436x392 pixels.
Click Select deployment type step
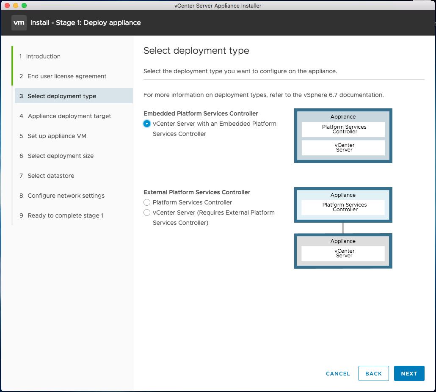click(x=62, y=96)
